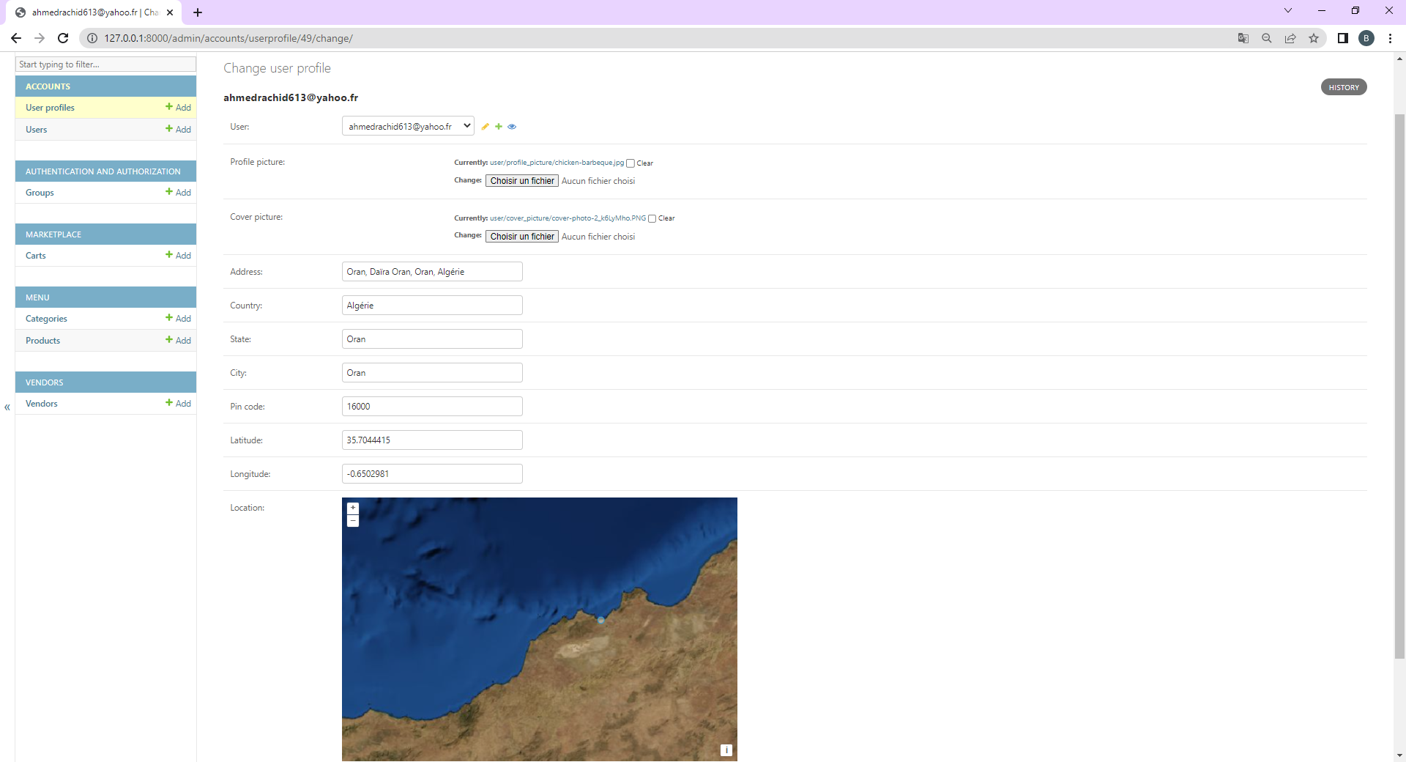Add a new Vendor from the sidebar
Screen dimensions: 1406x762
pos(178,403)
